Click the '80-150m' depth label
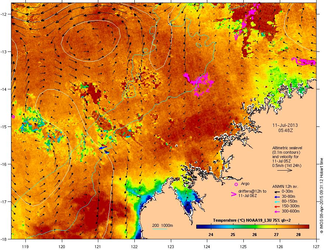 coord(289,201)
